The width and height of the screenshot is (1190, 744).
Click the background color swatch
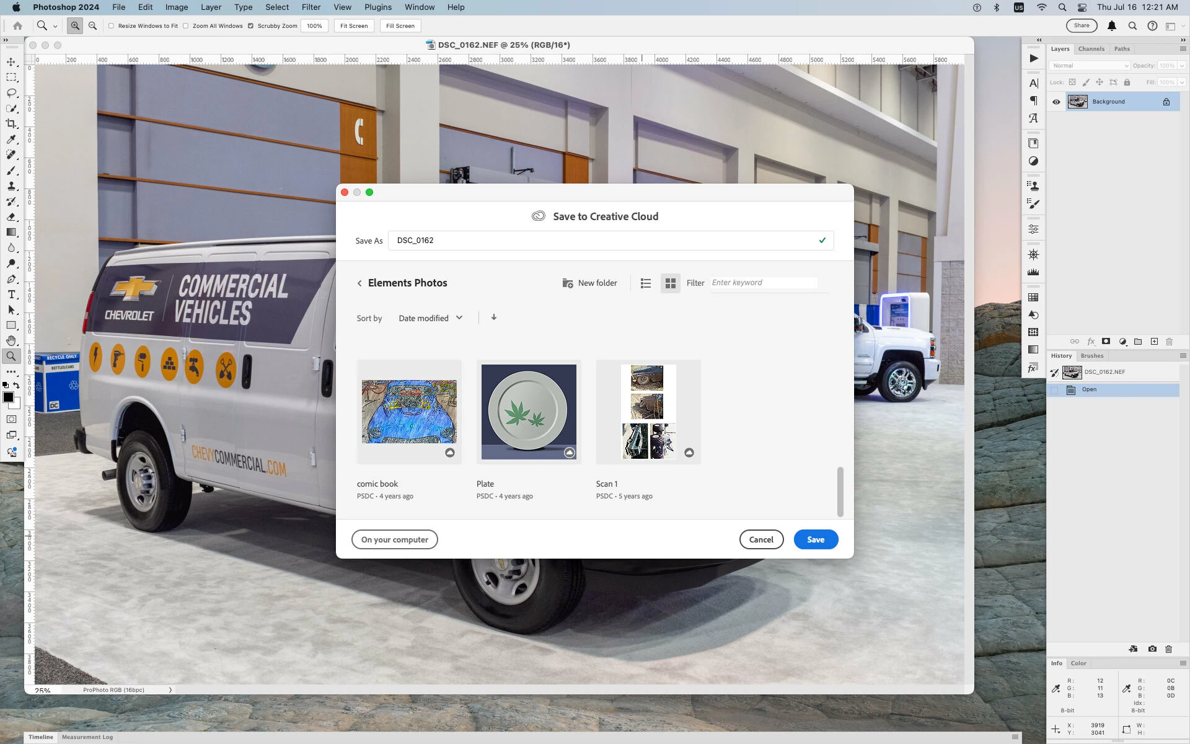click(17, 404)
